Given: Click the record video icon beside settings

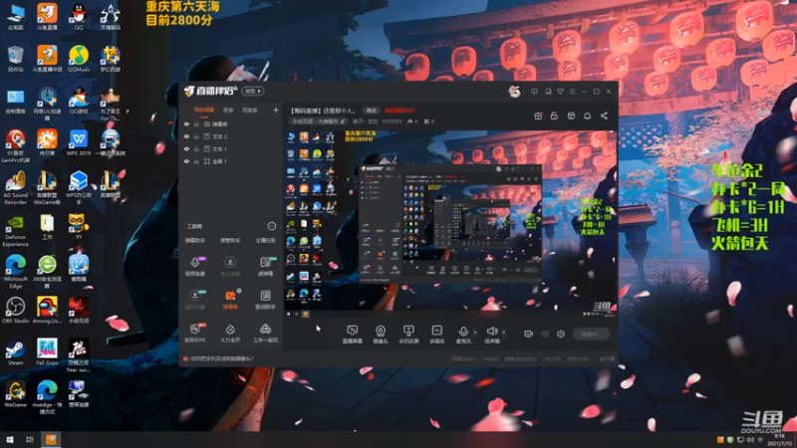Looking at the screenshot, I should point(529,334).
